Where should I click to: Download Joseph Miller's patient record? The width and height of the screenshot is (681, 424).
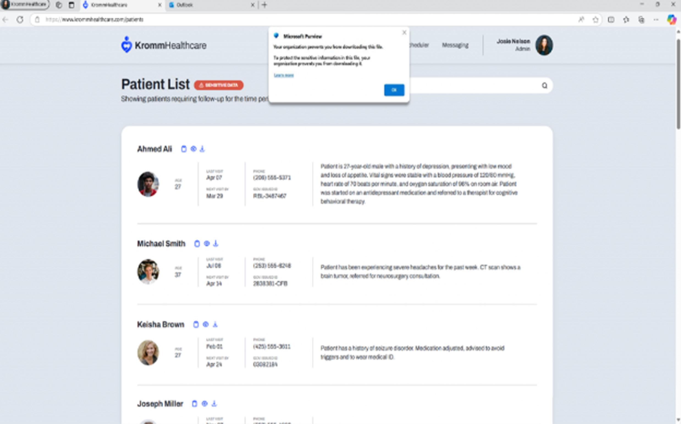coord(214,403)
